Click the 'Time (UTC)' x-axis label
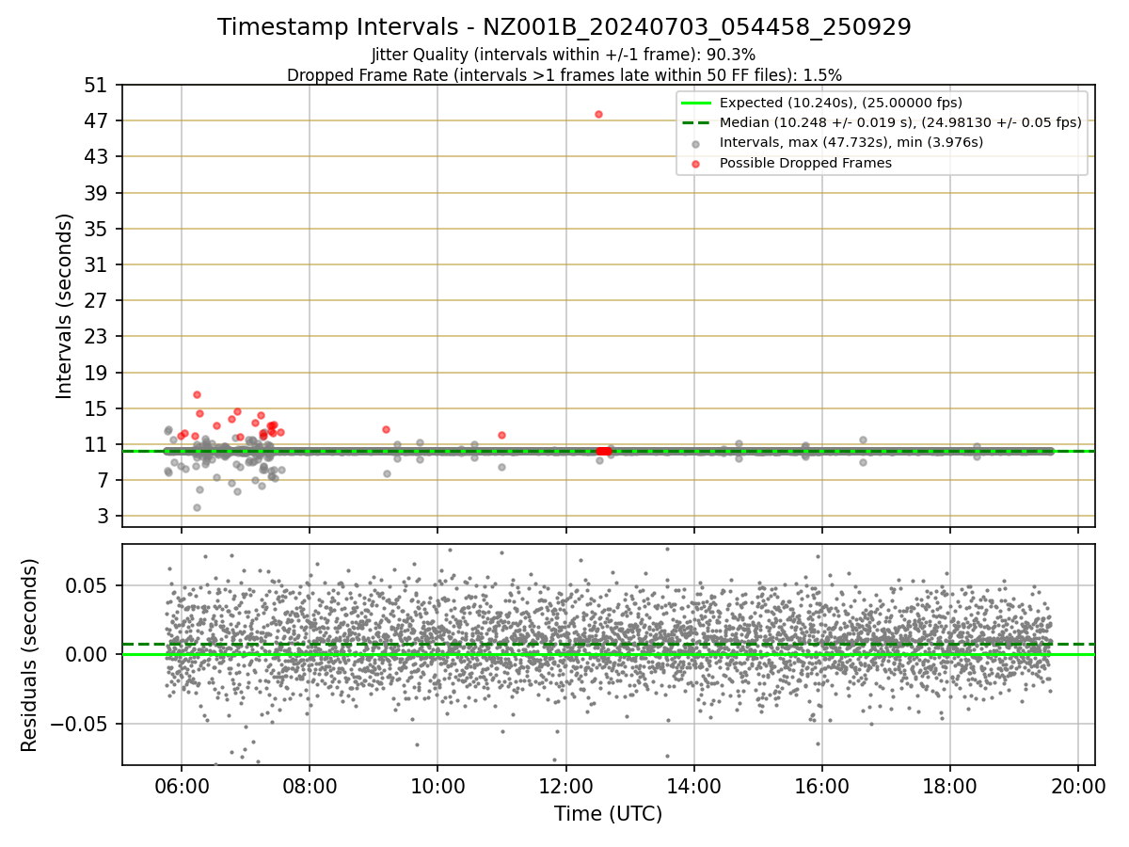Viewport: 1129px width, 847px height. point(608,814)
